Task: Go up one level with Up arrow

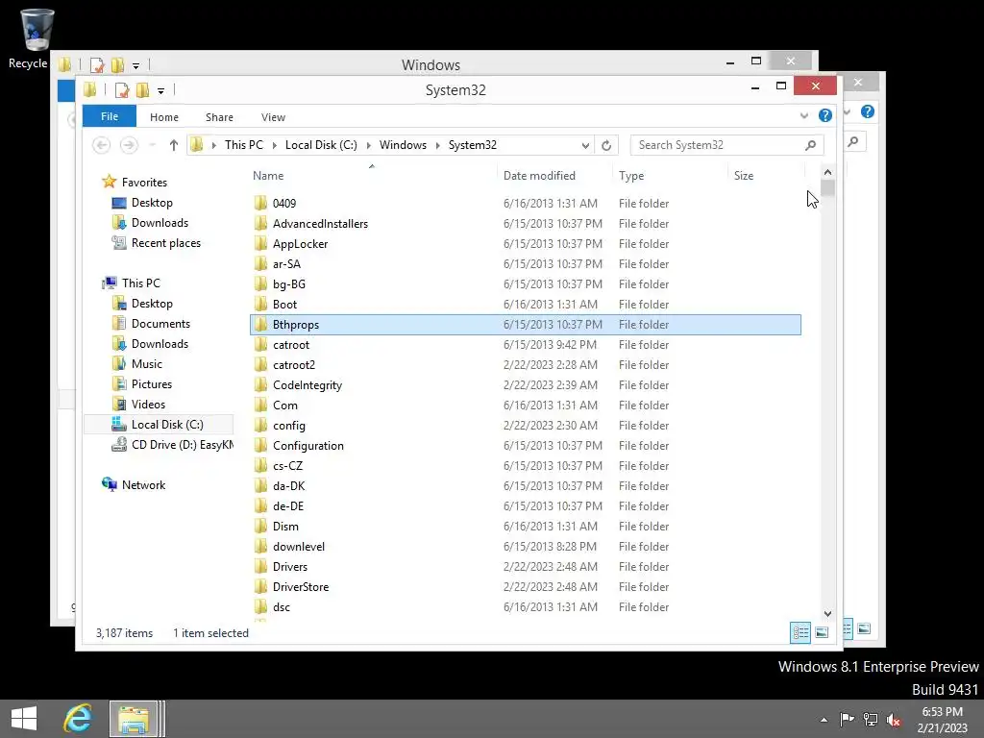Action: (x=174, y=146)
